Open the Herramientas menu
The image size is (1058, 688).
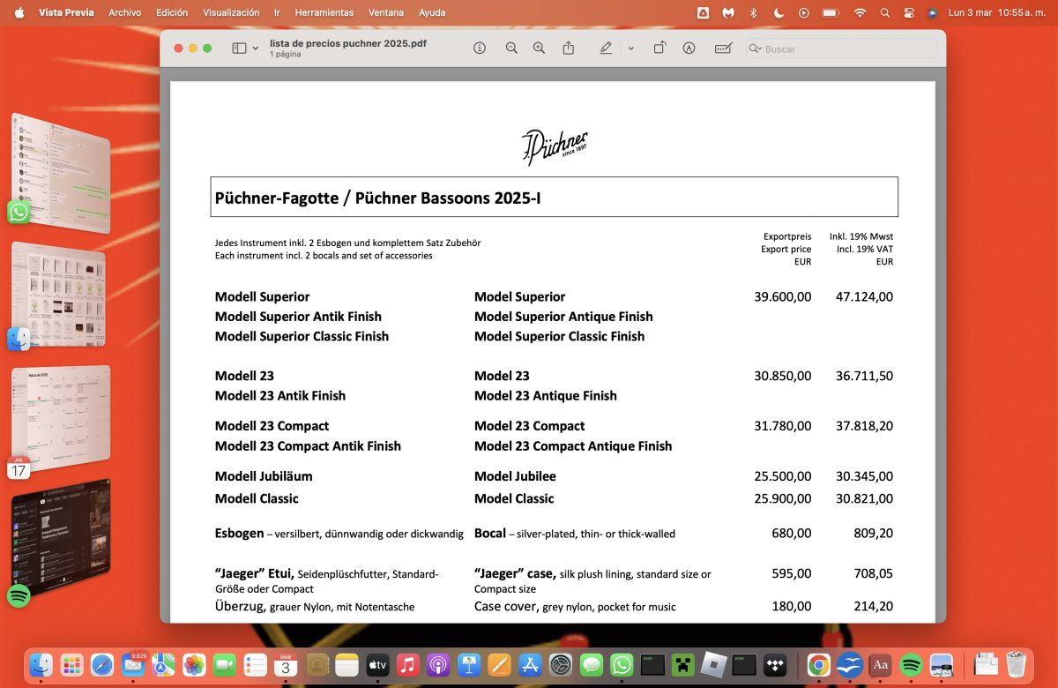click(x=324, y=12)
